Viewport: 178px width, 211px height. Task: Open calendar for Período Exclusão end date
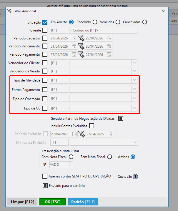pos(110,134)
